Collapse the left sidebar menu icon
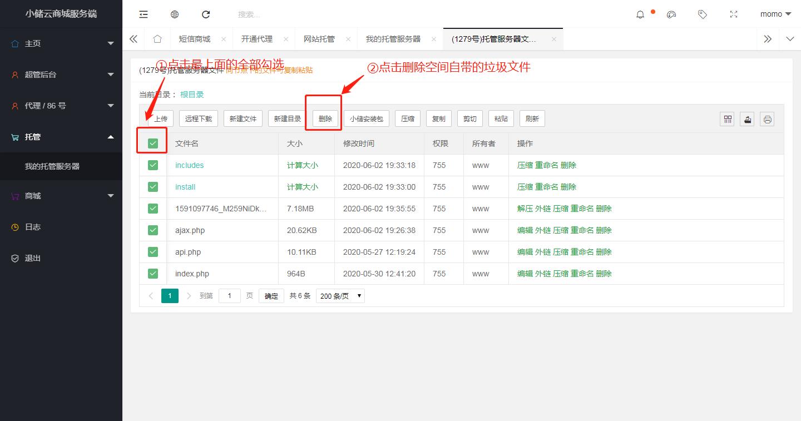This screenshot has height=421, width=801. coord(144,14)
